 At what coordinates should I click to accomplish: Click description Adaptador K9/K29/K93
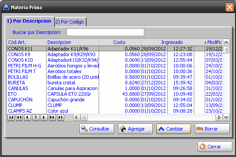click(x=71, y=54)
